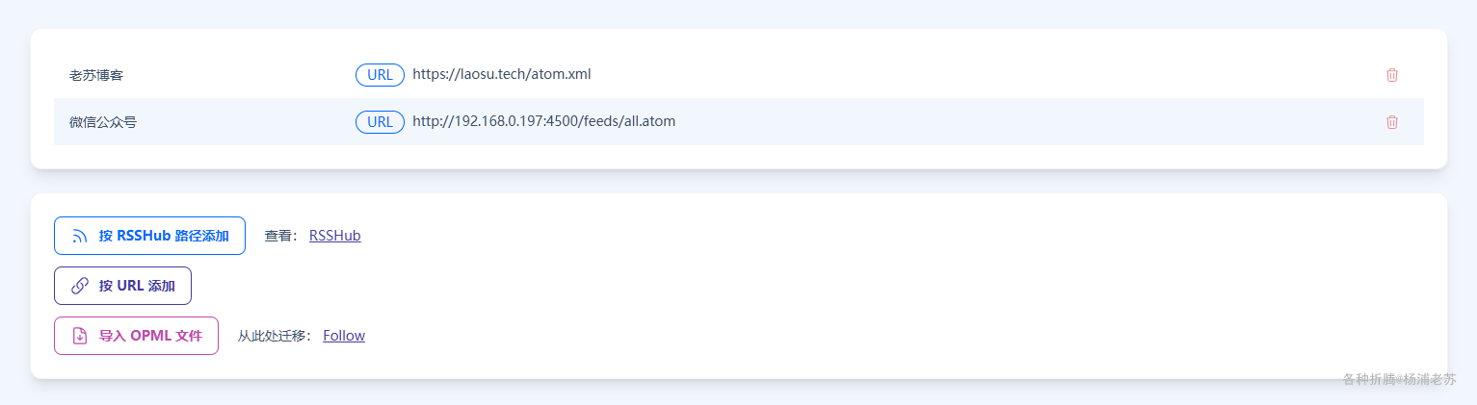
Task: Delete the 微信公众号 feed with trash icon
Action: [1391, 122]
